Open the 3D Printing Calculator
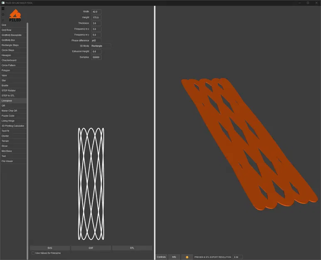 pos(13,126)
